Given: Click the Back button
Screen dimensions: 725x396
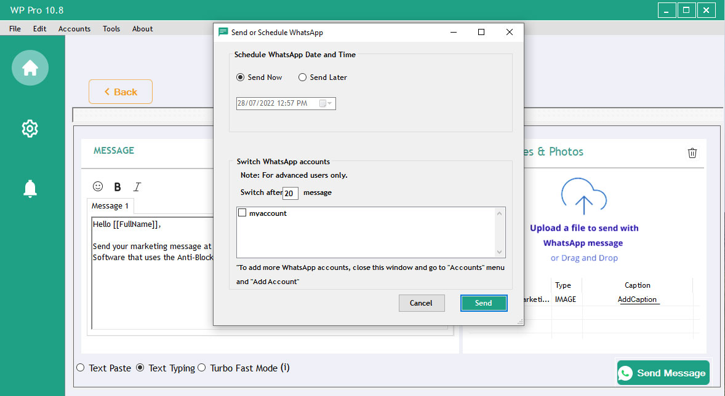Looking at the screenshot, I should click(121, 92).
